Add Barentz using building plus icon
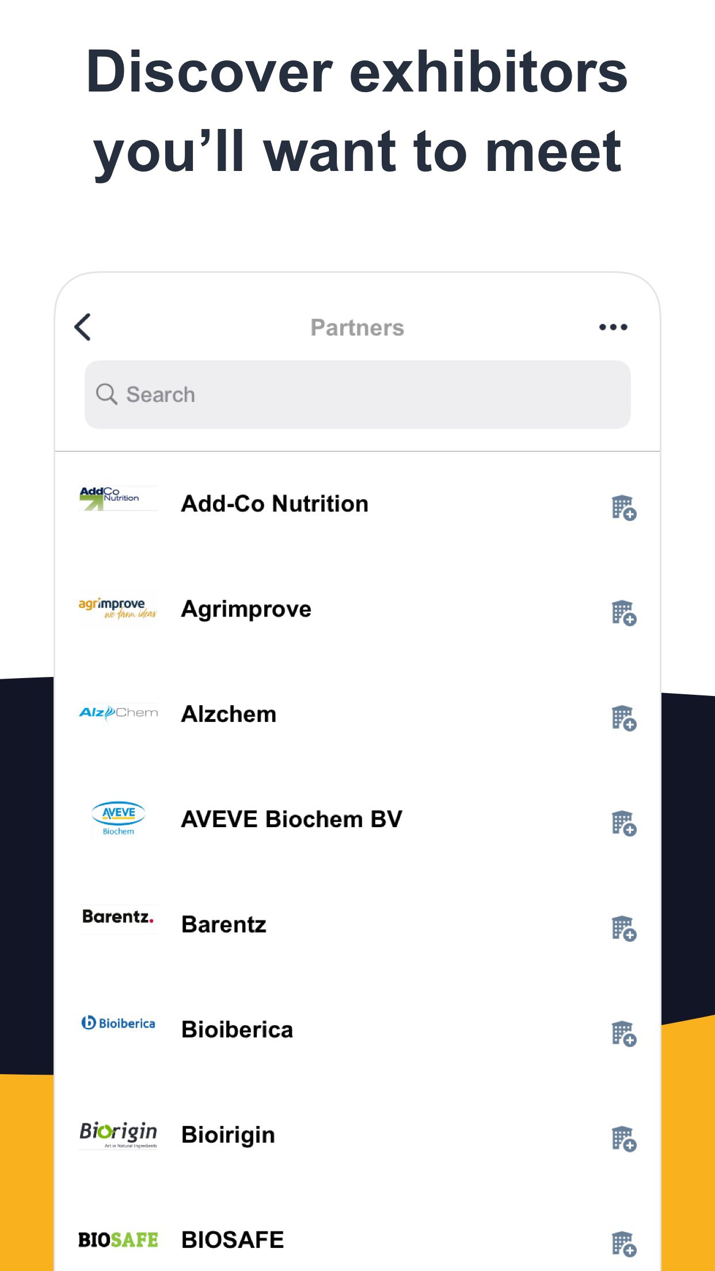 tap(623, 928)
